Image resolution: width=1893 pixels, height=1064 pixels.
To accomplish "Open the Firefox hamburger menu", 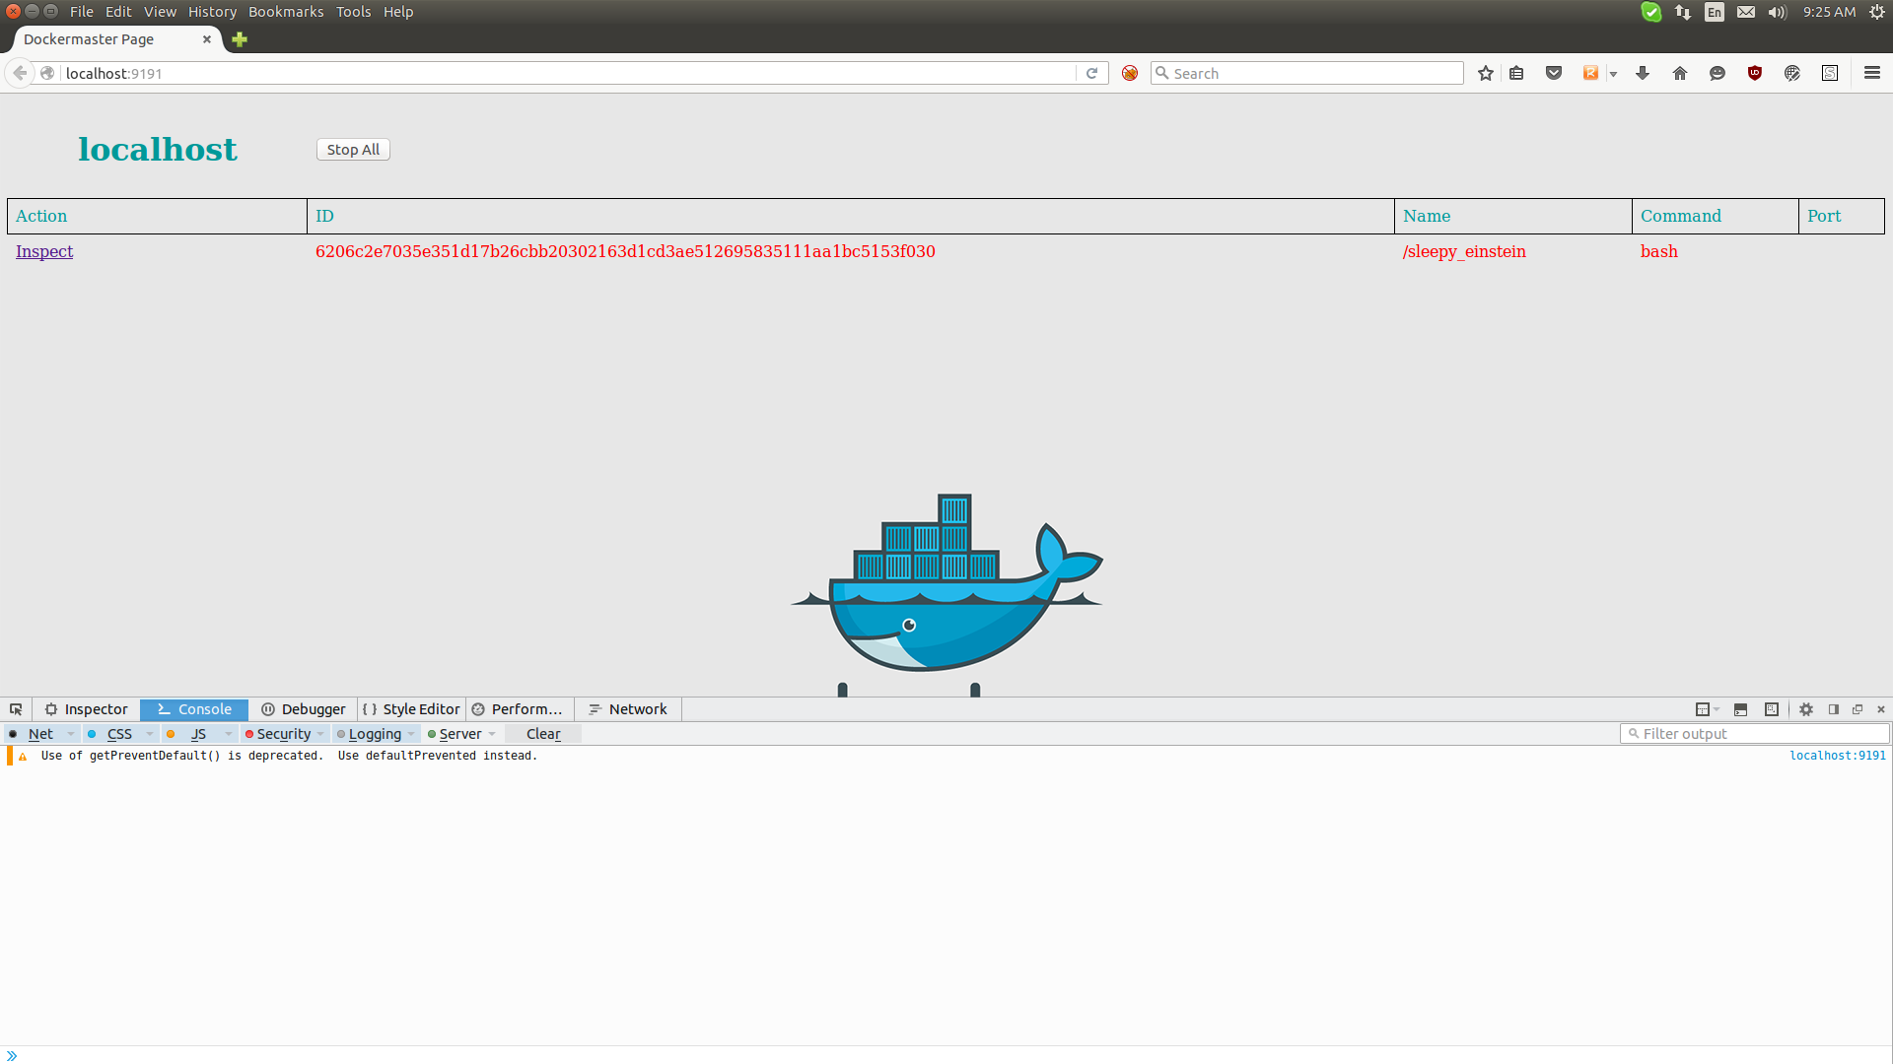I will 1872,73.
